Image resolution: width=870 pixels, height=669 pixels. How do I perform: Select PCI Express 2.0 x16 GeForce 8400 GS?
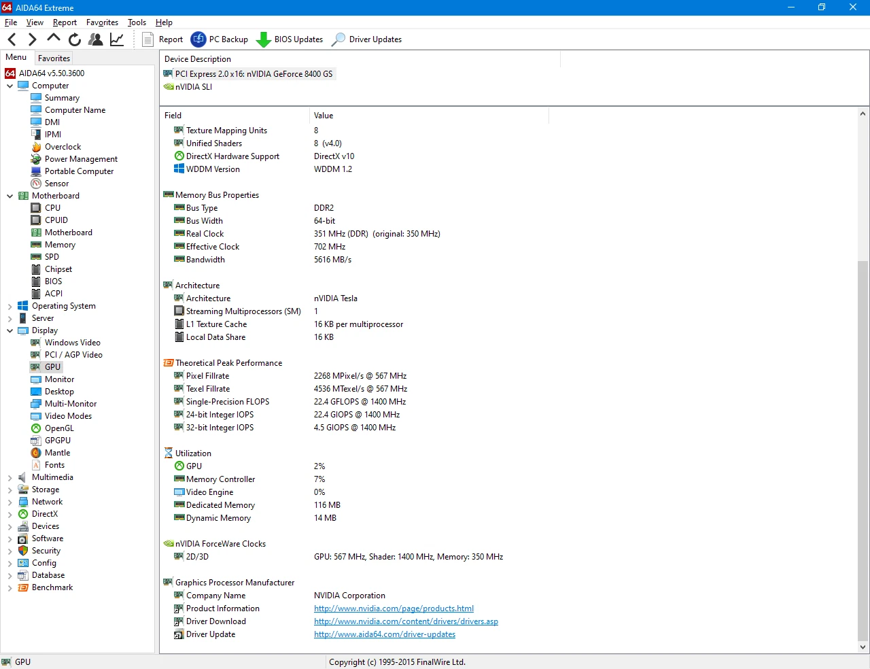249,74
